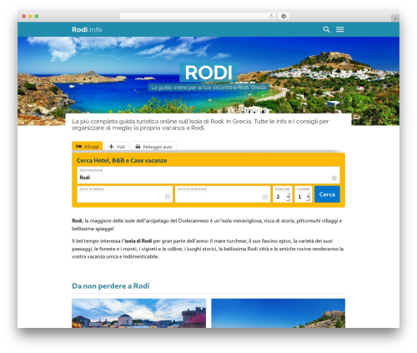Open the Lindos acropolis photo thumbnail
Image resolution: width=417 pixels, height=353 pixels.
coord(278,313)
